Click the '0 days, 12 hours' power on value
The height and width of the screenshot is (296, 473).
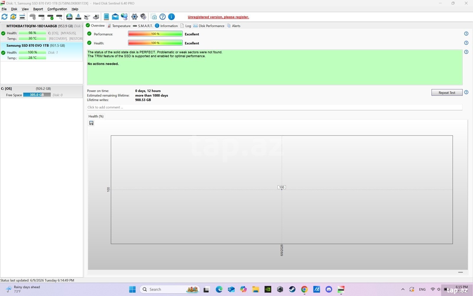148,91
